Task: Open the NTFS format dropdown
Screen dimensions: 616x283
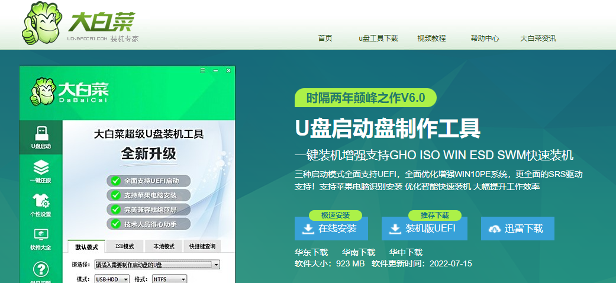Action: pos(183,279)
